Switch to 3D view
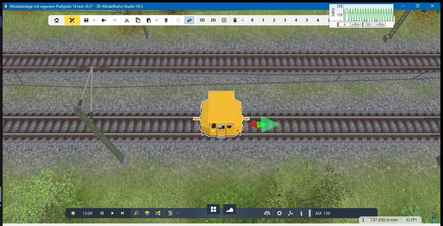 [x=202, y=20]
